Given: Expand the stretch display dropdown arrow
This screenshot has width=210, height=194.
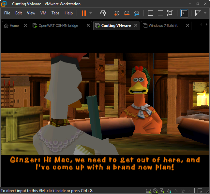Looking at the screenshot, I should 205,13.
